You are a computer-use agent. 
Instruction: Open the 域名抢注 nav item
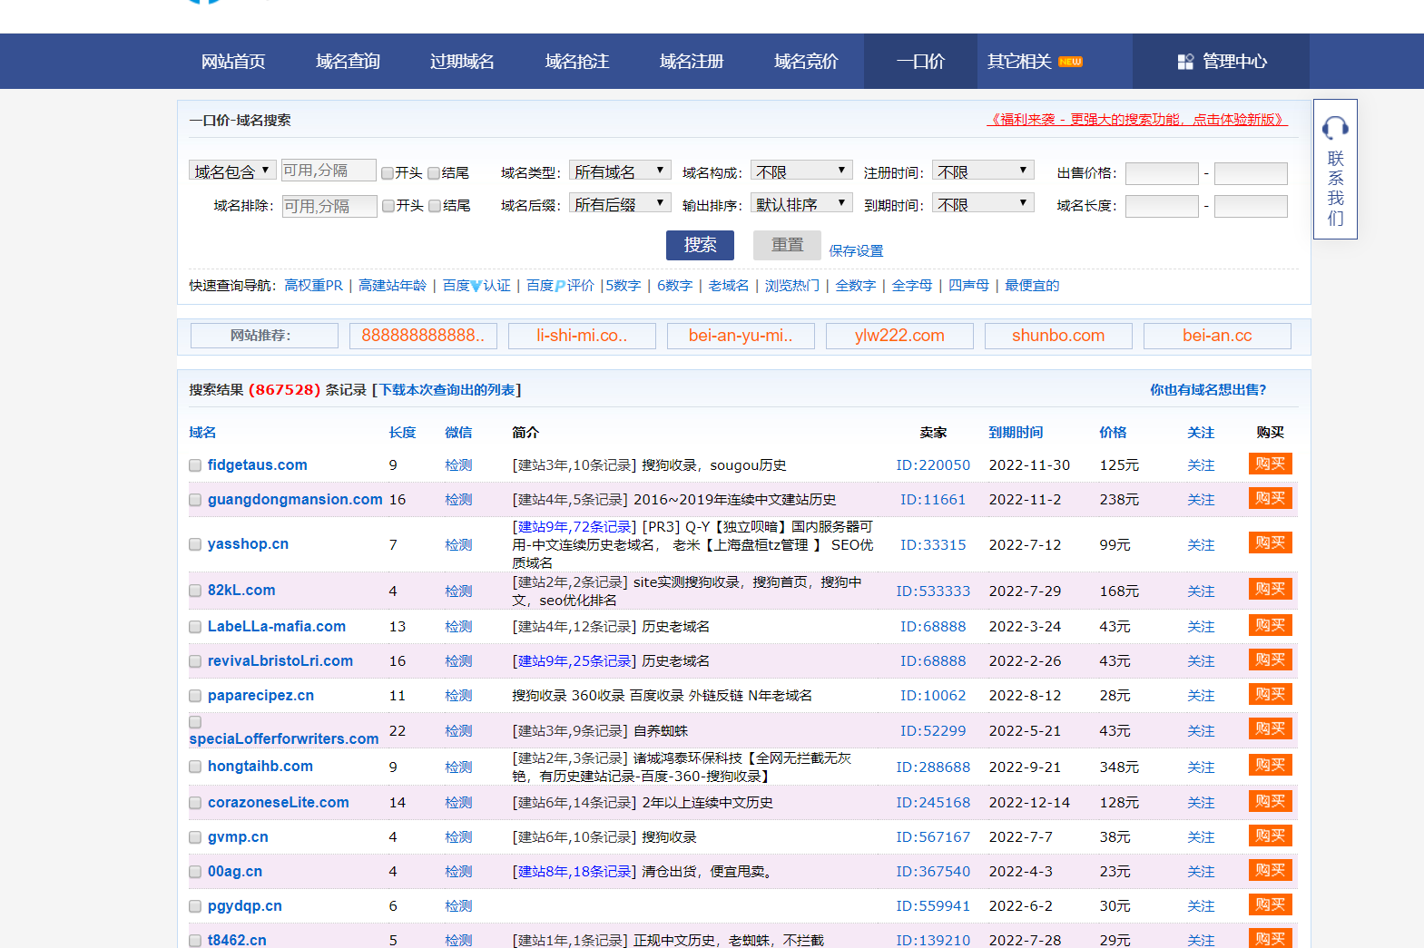coord(576,62)
